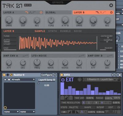Viewport: 123px width, 116px height.
Task: Activate Reaktor 6 device on/off button
Action: tap(4, 75)
